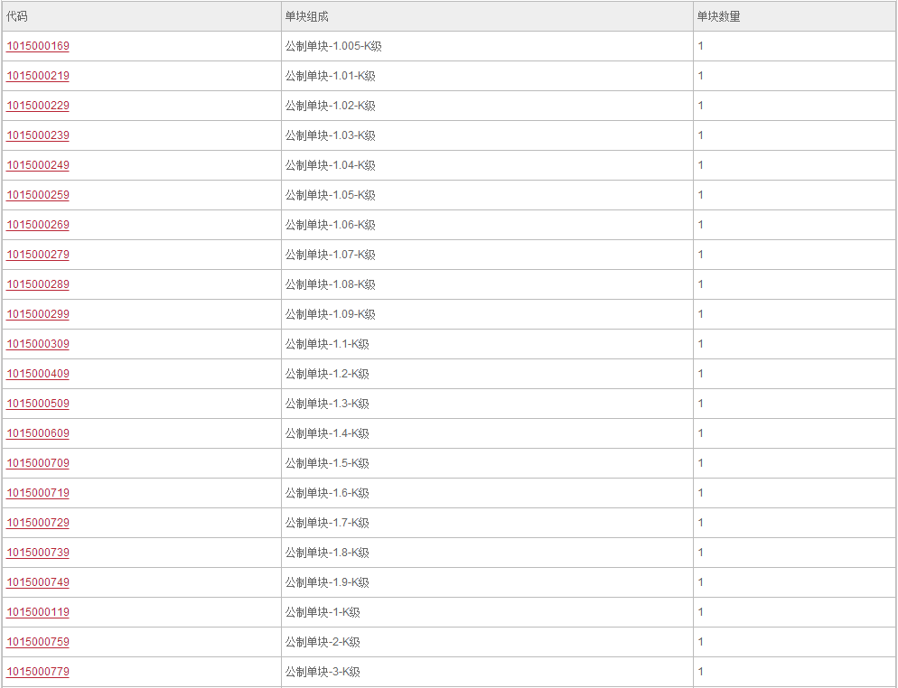Click quantity 1 in row 1015000779
The height and width of the screenshot is (688, 898).
pyautogui.click(x=700, y=671)
